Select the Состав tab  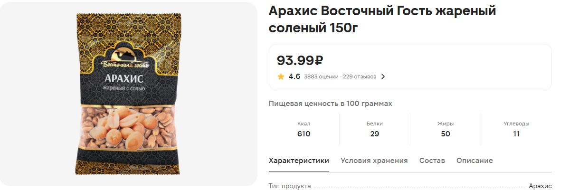coord(432,161)
